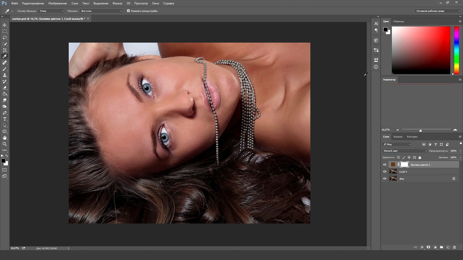Select the 'Слой 4' layer name
The image size is (463, 260).
403,172
